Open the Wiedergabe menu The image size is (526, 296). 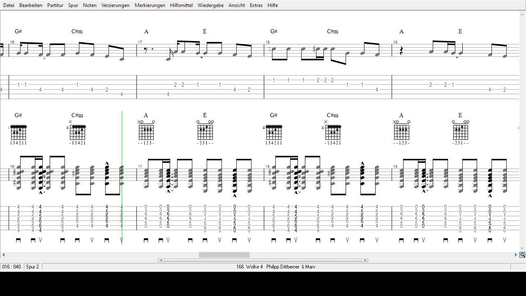210,5
